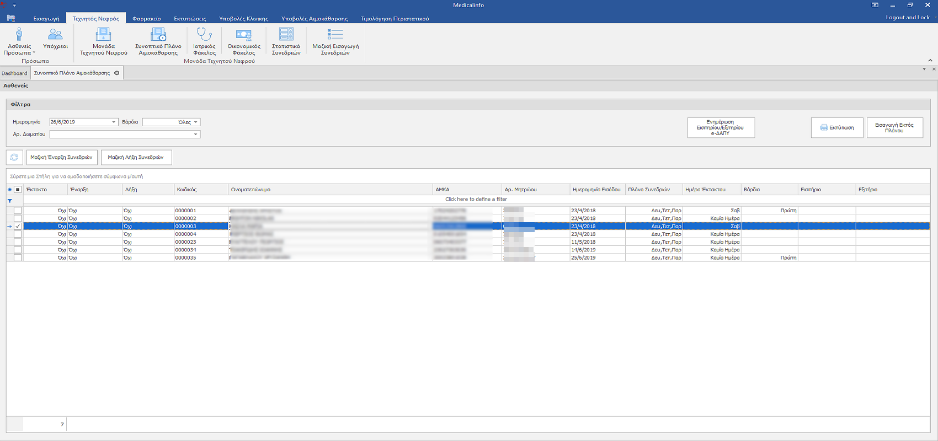Expand the Ημερομηνία date dropdown
Image resolution: width=938 pixels, height=441 pixels.
point(114,122)
